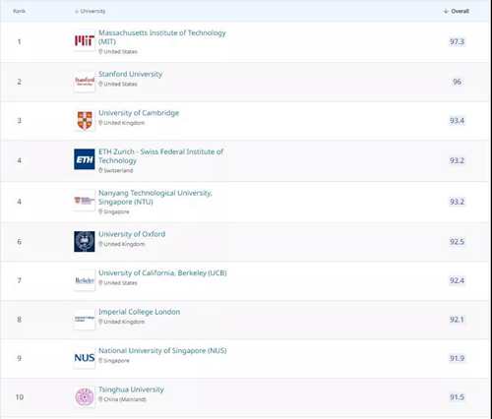Open the Nanyang Technological University logo
Viewport: 492px width, 419px height.
[85, 201]
